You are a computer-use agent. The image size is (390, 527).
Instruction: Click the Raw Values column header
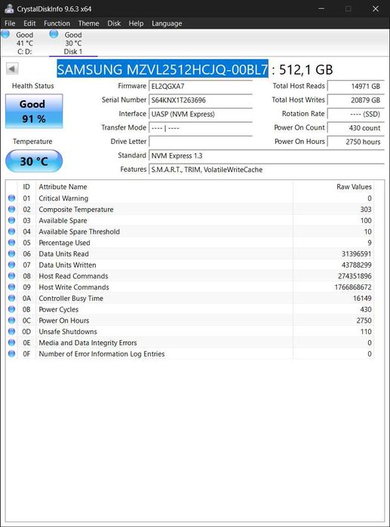(333, 186)
